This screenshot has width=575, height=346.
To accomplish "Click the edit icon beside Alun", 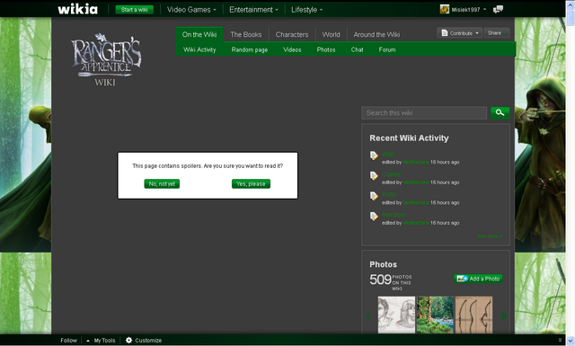I will 374,156.
